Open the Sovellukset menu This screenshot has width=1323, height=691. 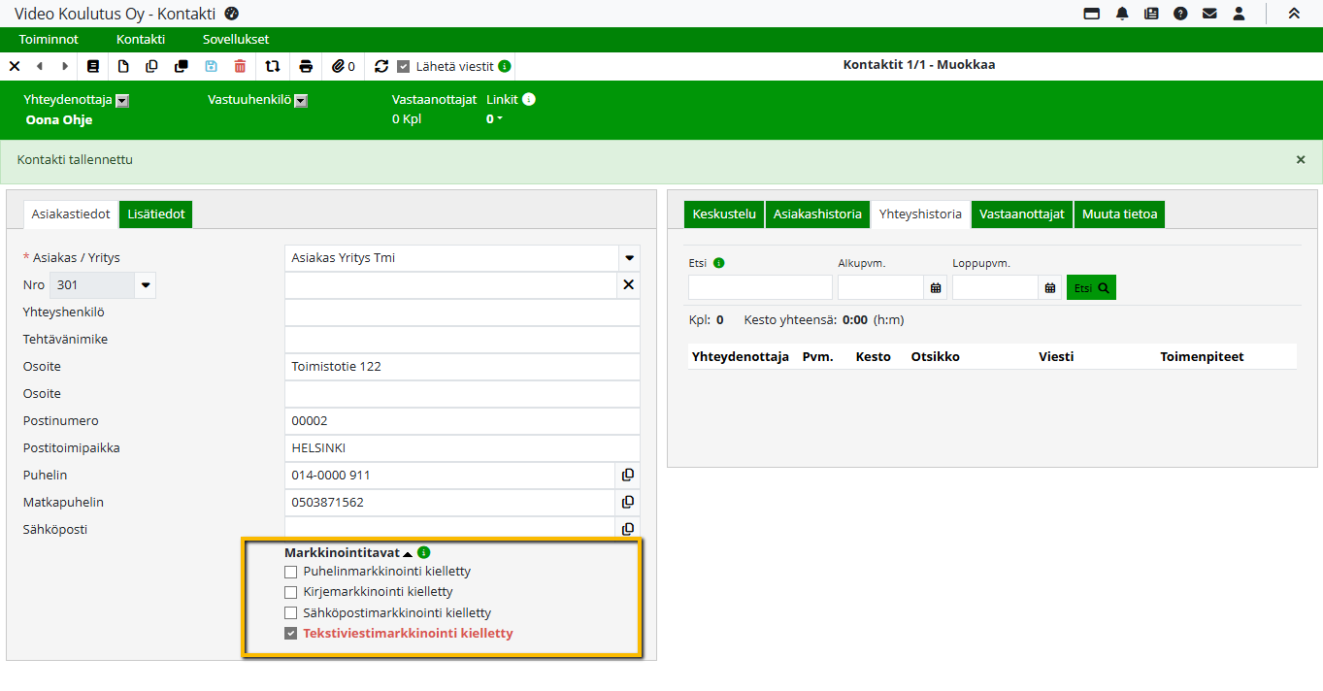pos(236,40)
